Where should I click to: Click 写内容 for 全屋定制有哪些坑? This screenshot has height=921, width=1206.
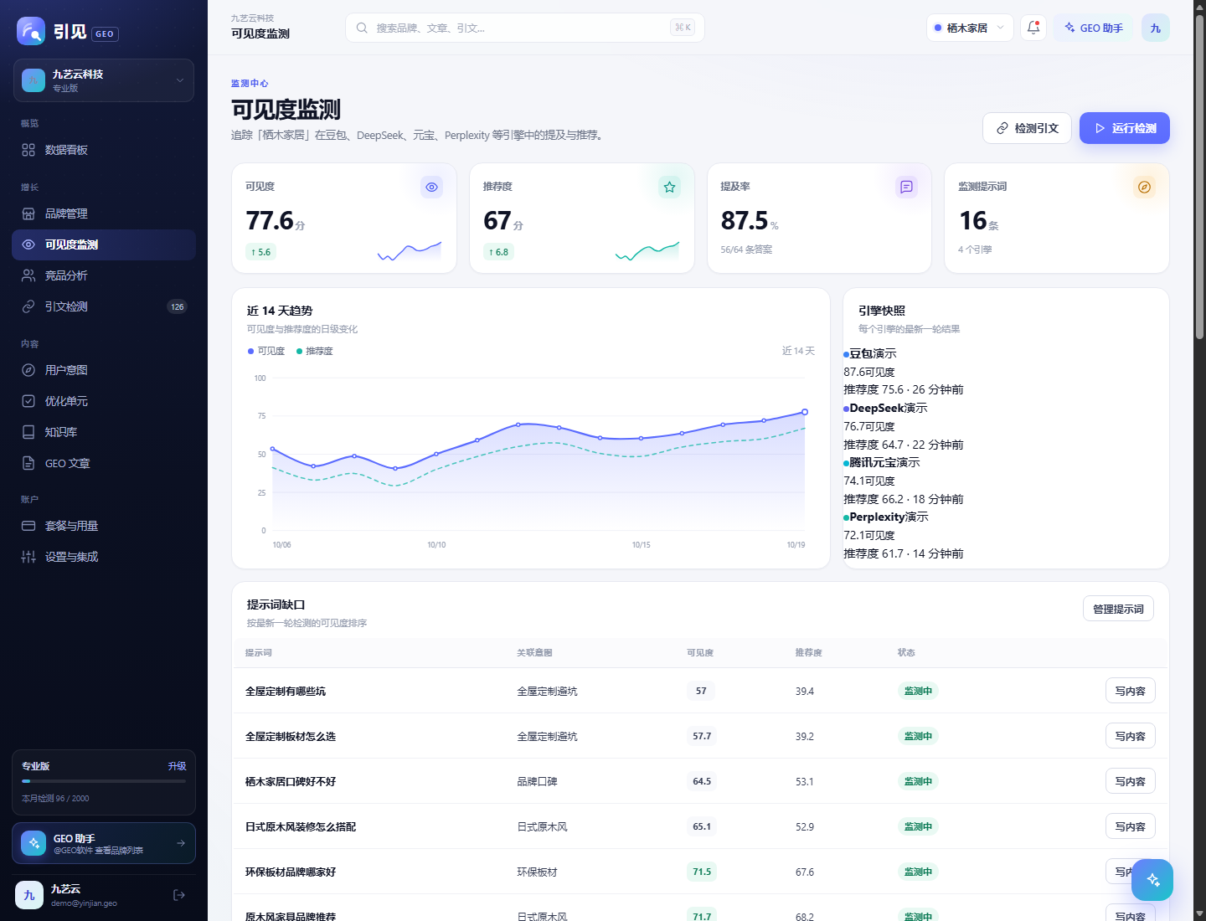pos(1131,691)
